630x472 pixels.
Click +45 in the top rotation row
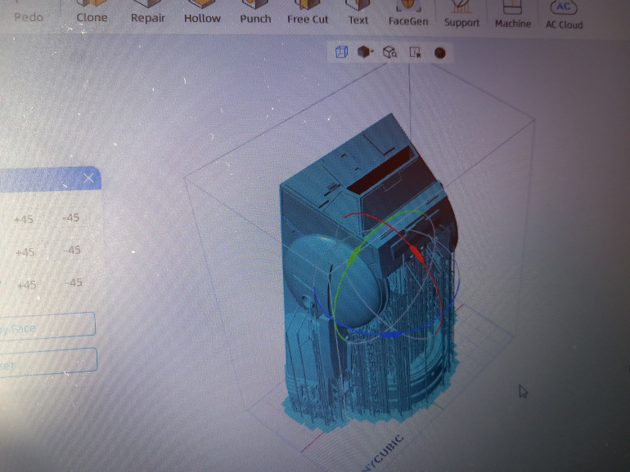point(23,220)
